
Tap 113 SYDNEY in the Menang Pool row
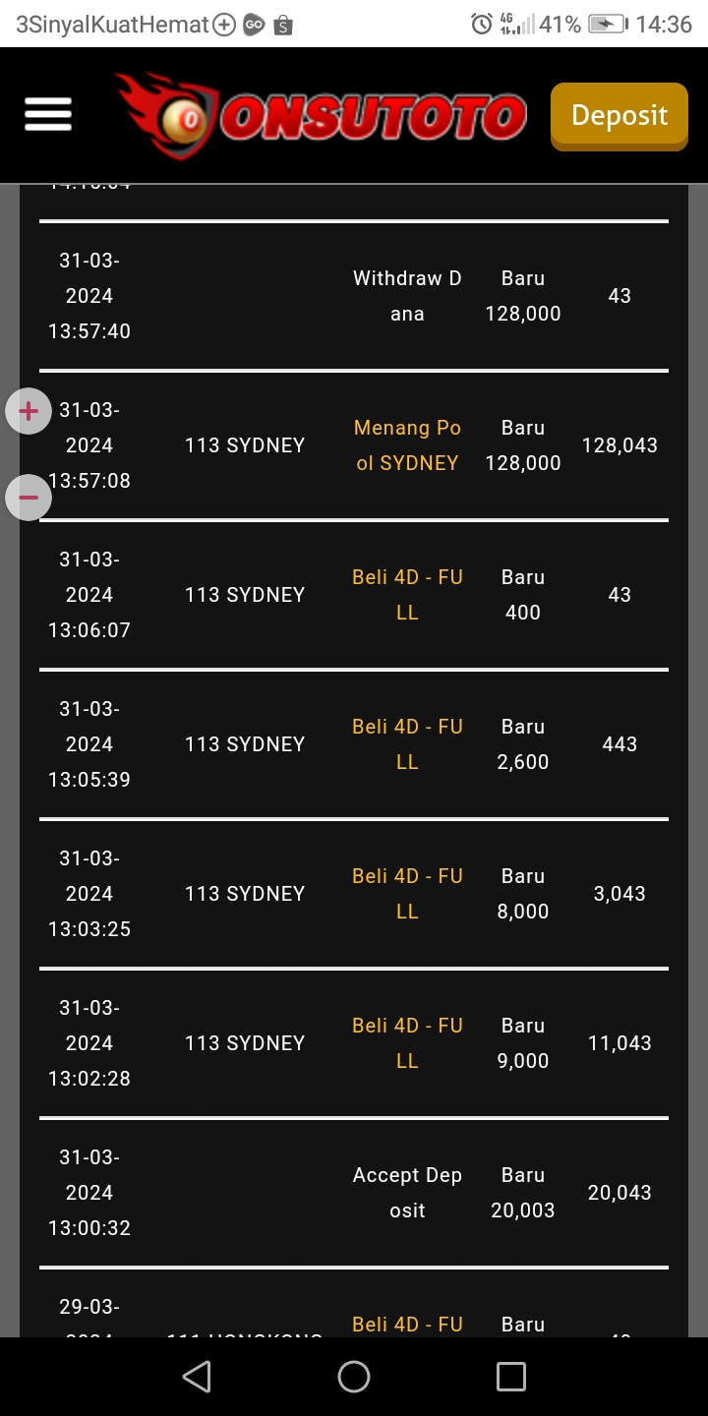pyautogui.click(x=245, y=445)
